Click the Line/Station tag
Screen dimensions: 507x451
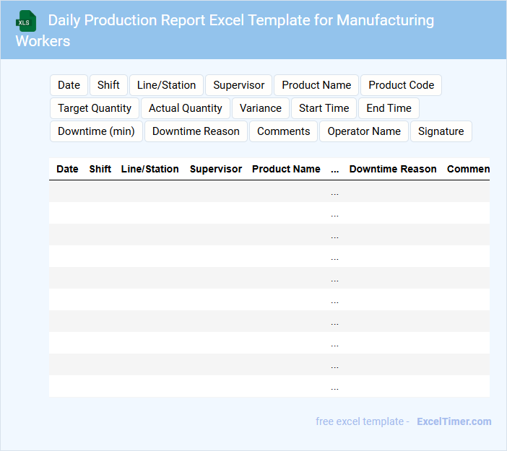[166, 85]
